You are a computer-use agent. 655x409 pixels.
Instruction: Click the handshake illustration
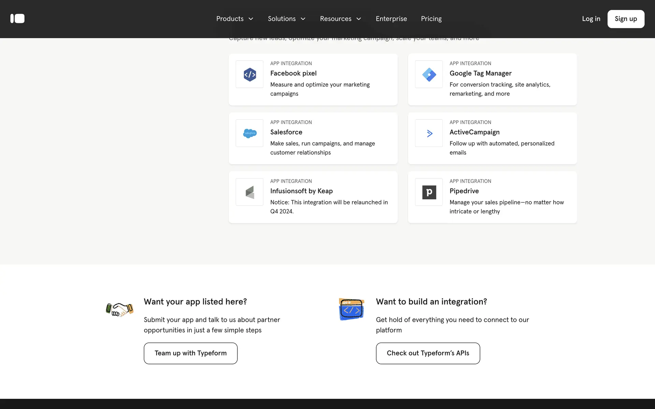(119, 309)
